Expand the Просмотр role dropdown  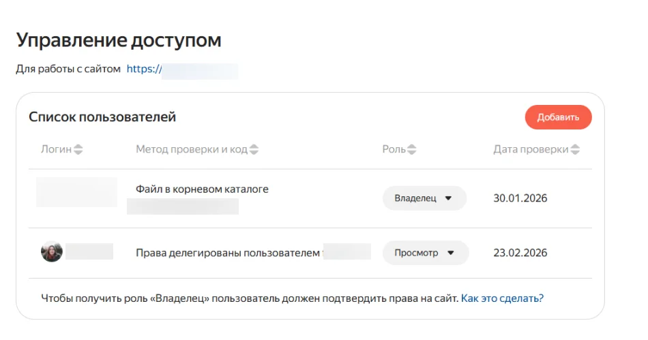(x=425, y=253)
